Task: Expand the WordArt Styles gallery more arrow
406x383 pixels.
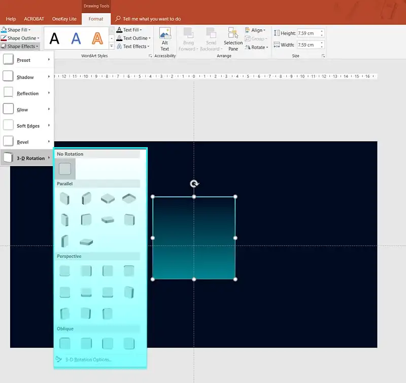Action: pyautogui.click(x=111, y=46)
